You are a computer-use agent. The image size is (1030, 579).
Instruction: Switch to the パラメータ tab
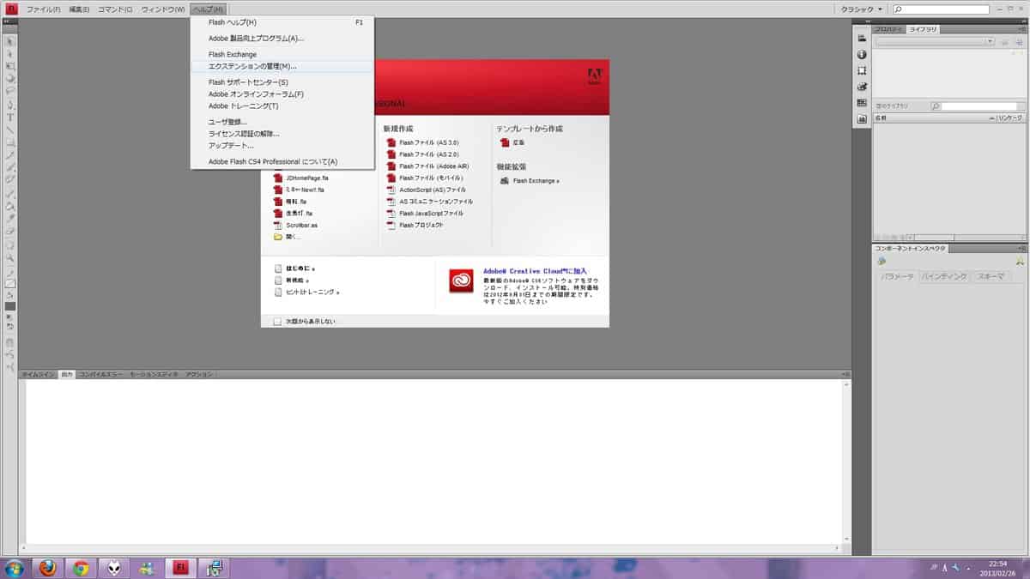898,277
